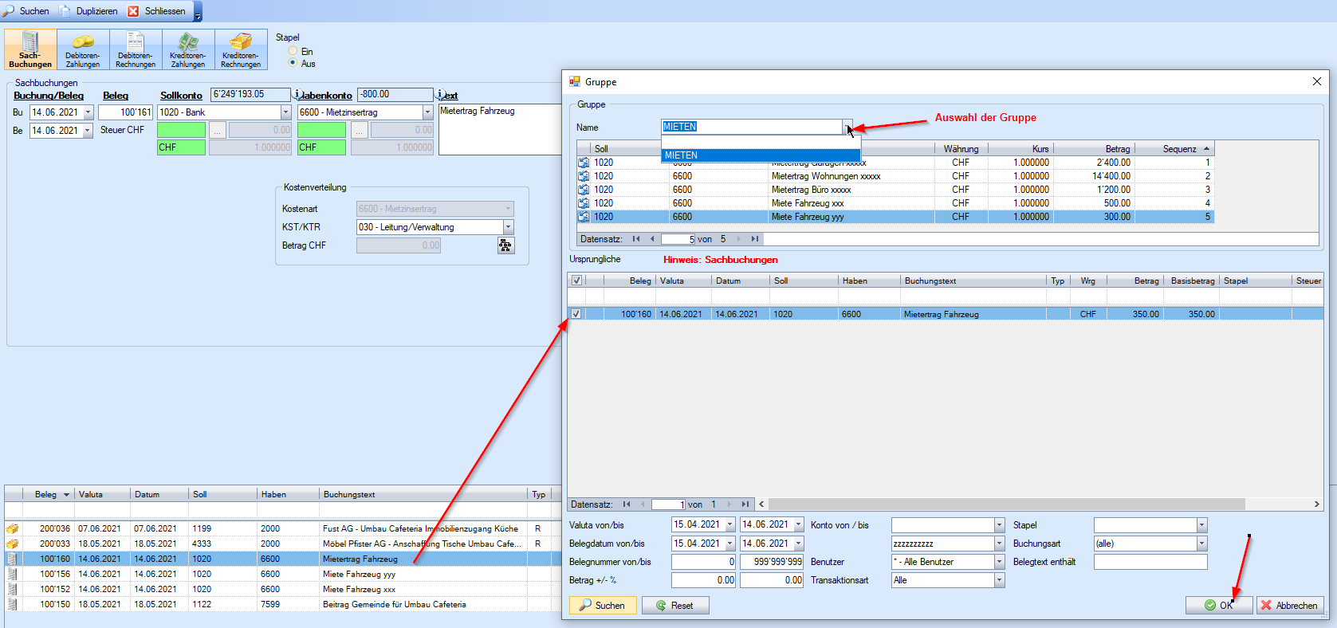Viewport: 1337px width, 628px height.
Task: Open the KST/KTR dropdown
Action: [508, 227]
